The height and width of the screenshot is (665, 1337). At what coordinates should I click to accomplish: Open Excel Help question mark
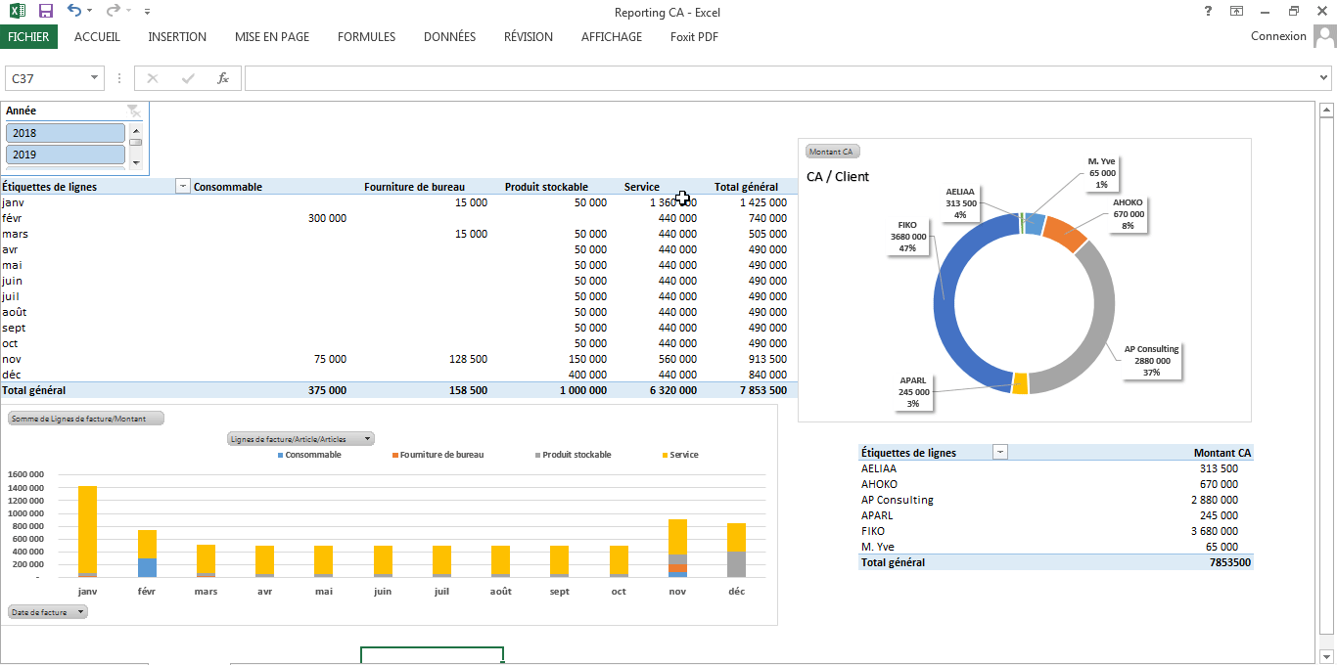1206,11
